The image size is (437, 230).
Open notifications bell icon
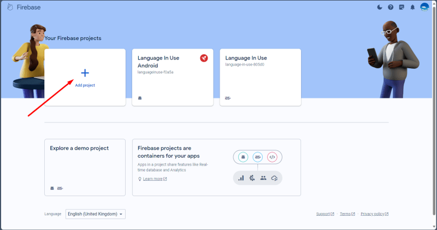(412, 7)
